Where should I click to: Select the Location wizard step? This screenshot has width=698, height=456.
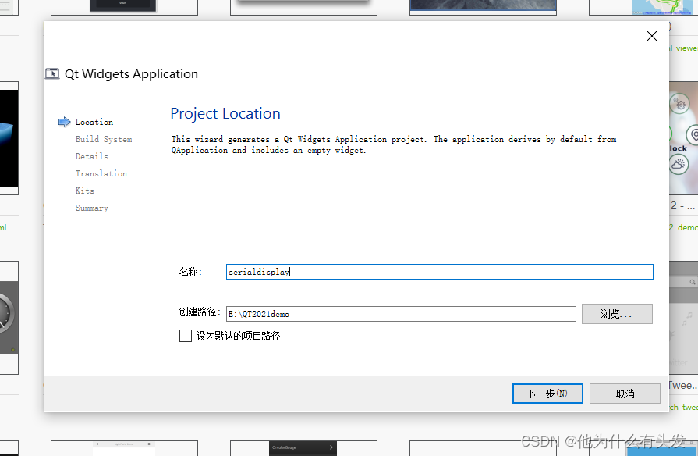click(x=94, y=122)
